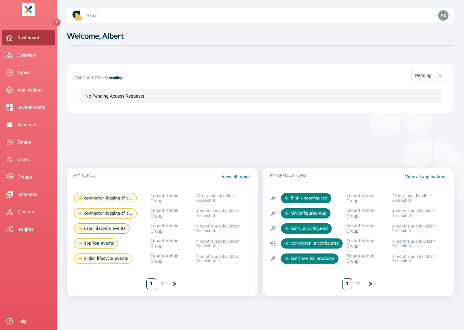The width and height of the screenshot is (464, 330).
Task: Open the Pending status dropdown
Action: click(x=429, y=75)
